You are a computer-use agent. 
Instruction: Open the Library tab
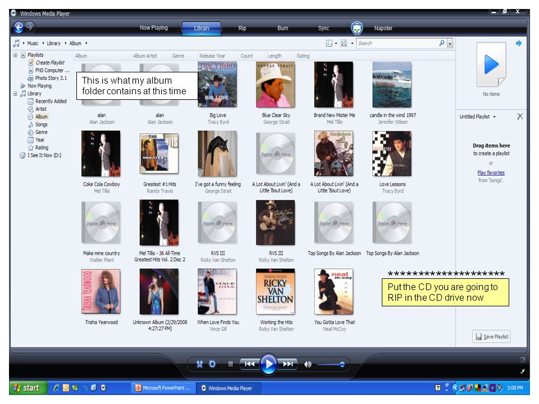(202, 28)
